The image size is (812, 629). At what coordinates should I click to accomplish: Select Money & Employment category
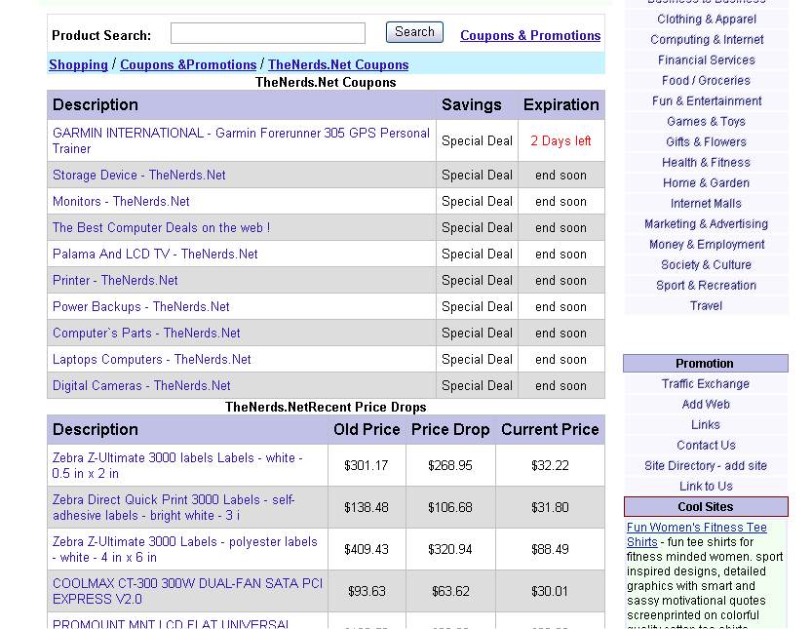click(x=707, y=245)
